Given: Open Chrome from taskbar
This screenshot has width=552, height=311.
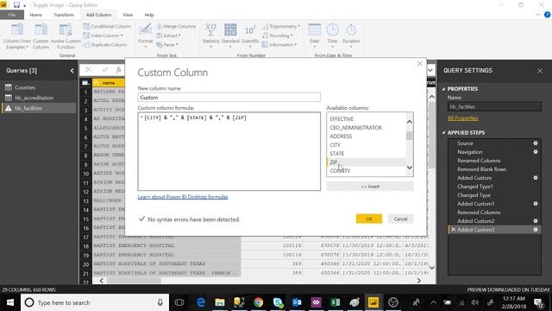Looking at the screenshot, I should pos(259,302).
